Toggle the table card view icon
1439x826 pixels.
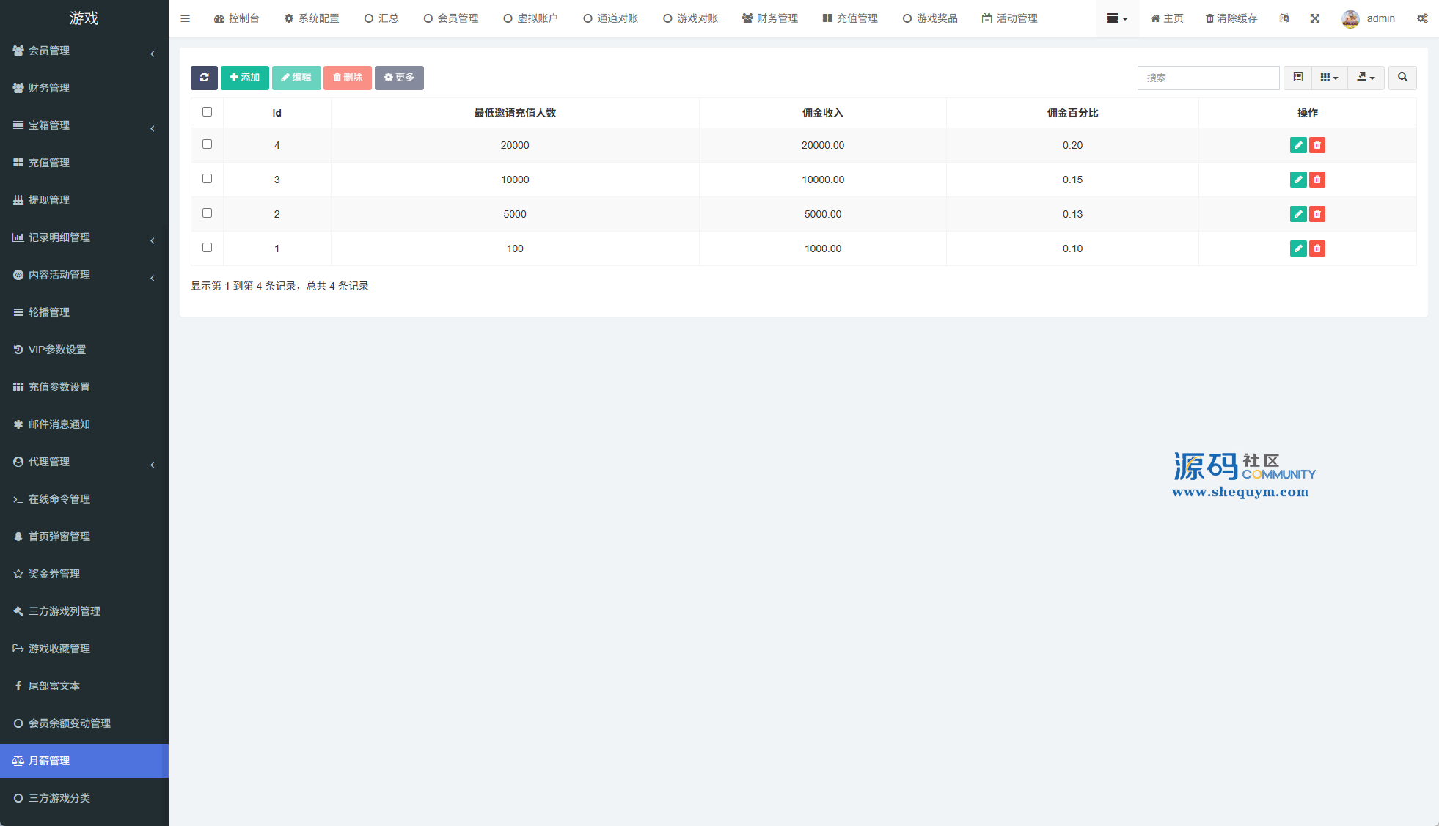pyautogui.click(x=1297, y=78)
